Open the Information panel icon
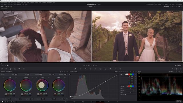The width and height of the screenshot is (183, 103). pyautogui.click(x=181, y=69)
